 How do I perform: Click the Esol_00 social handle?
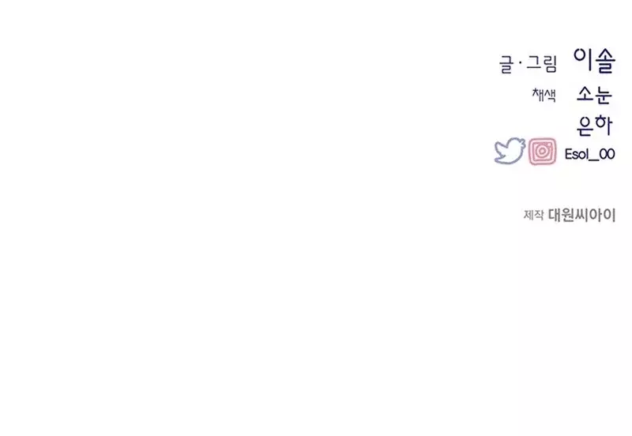tap(589, 154)
